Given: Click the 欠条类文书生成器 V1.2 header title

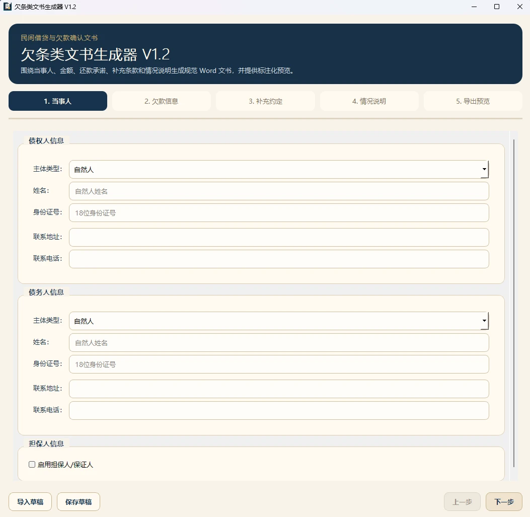Looking at the screenshot, I should 95,54.
